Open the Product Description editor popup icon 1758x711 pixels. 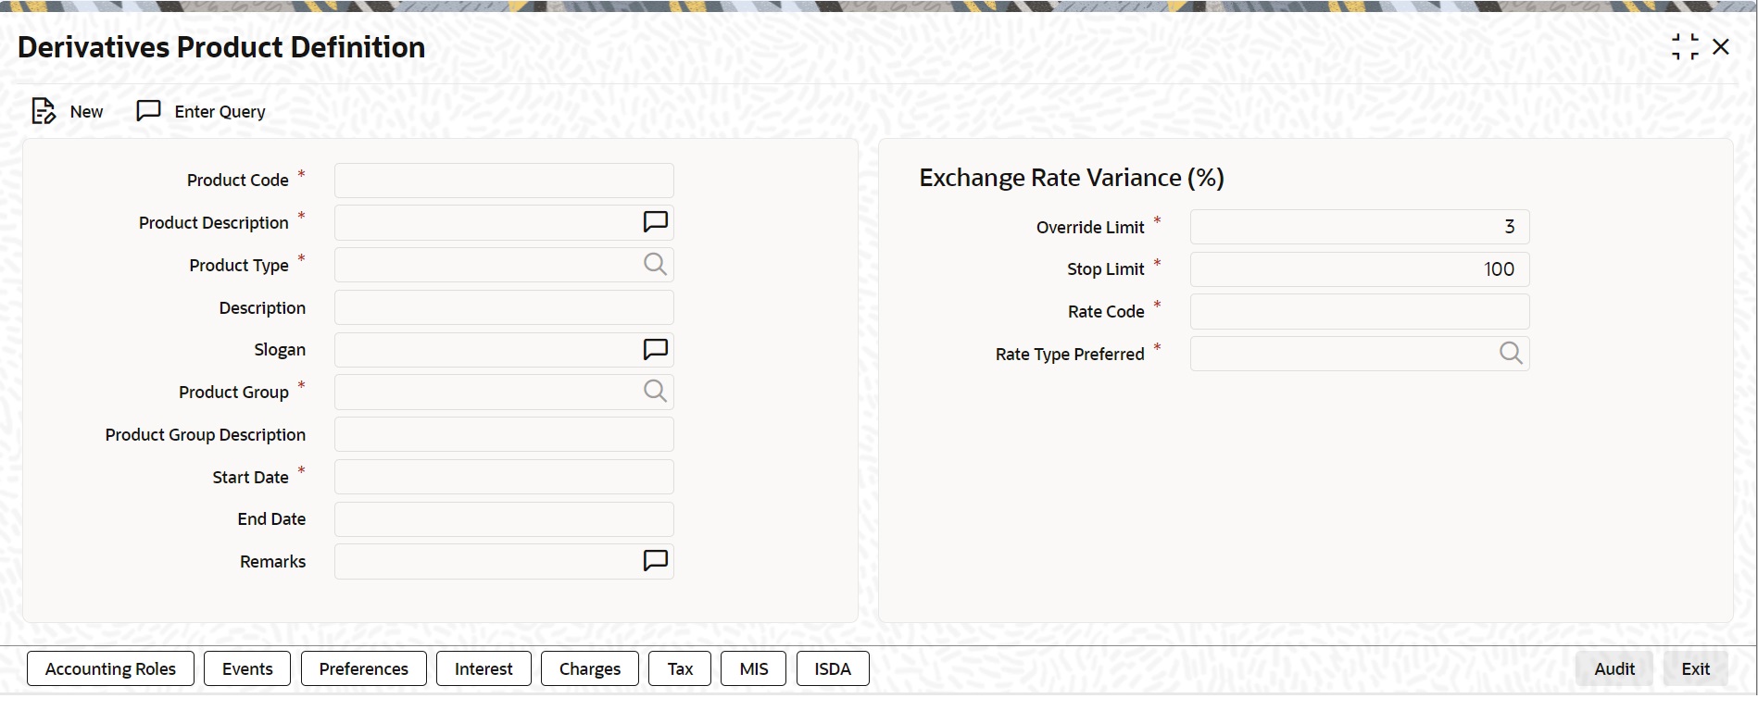pyautogui.click(x=656, y=222)
